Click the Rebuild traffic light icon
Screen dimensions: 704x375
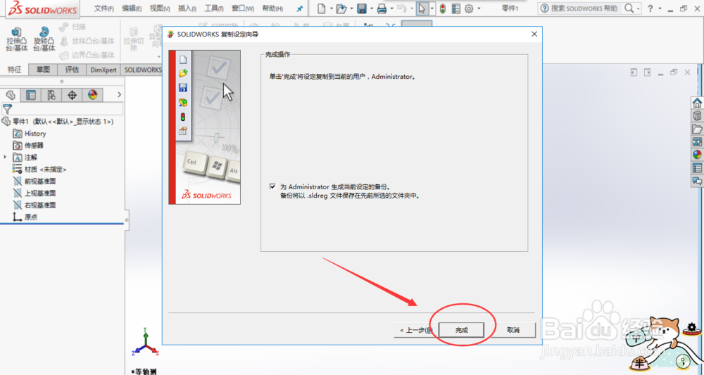point(443,8)
